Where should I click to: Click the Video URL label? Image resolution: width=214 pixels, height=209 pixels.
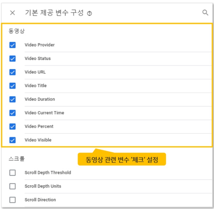click(35, 72)
